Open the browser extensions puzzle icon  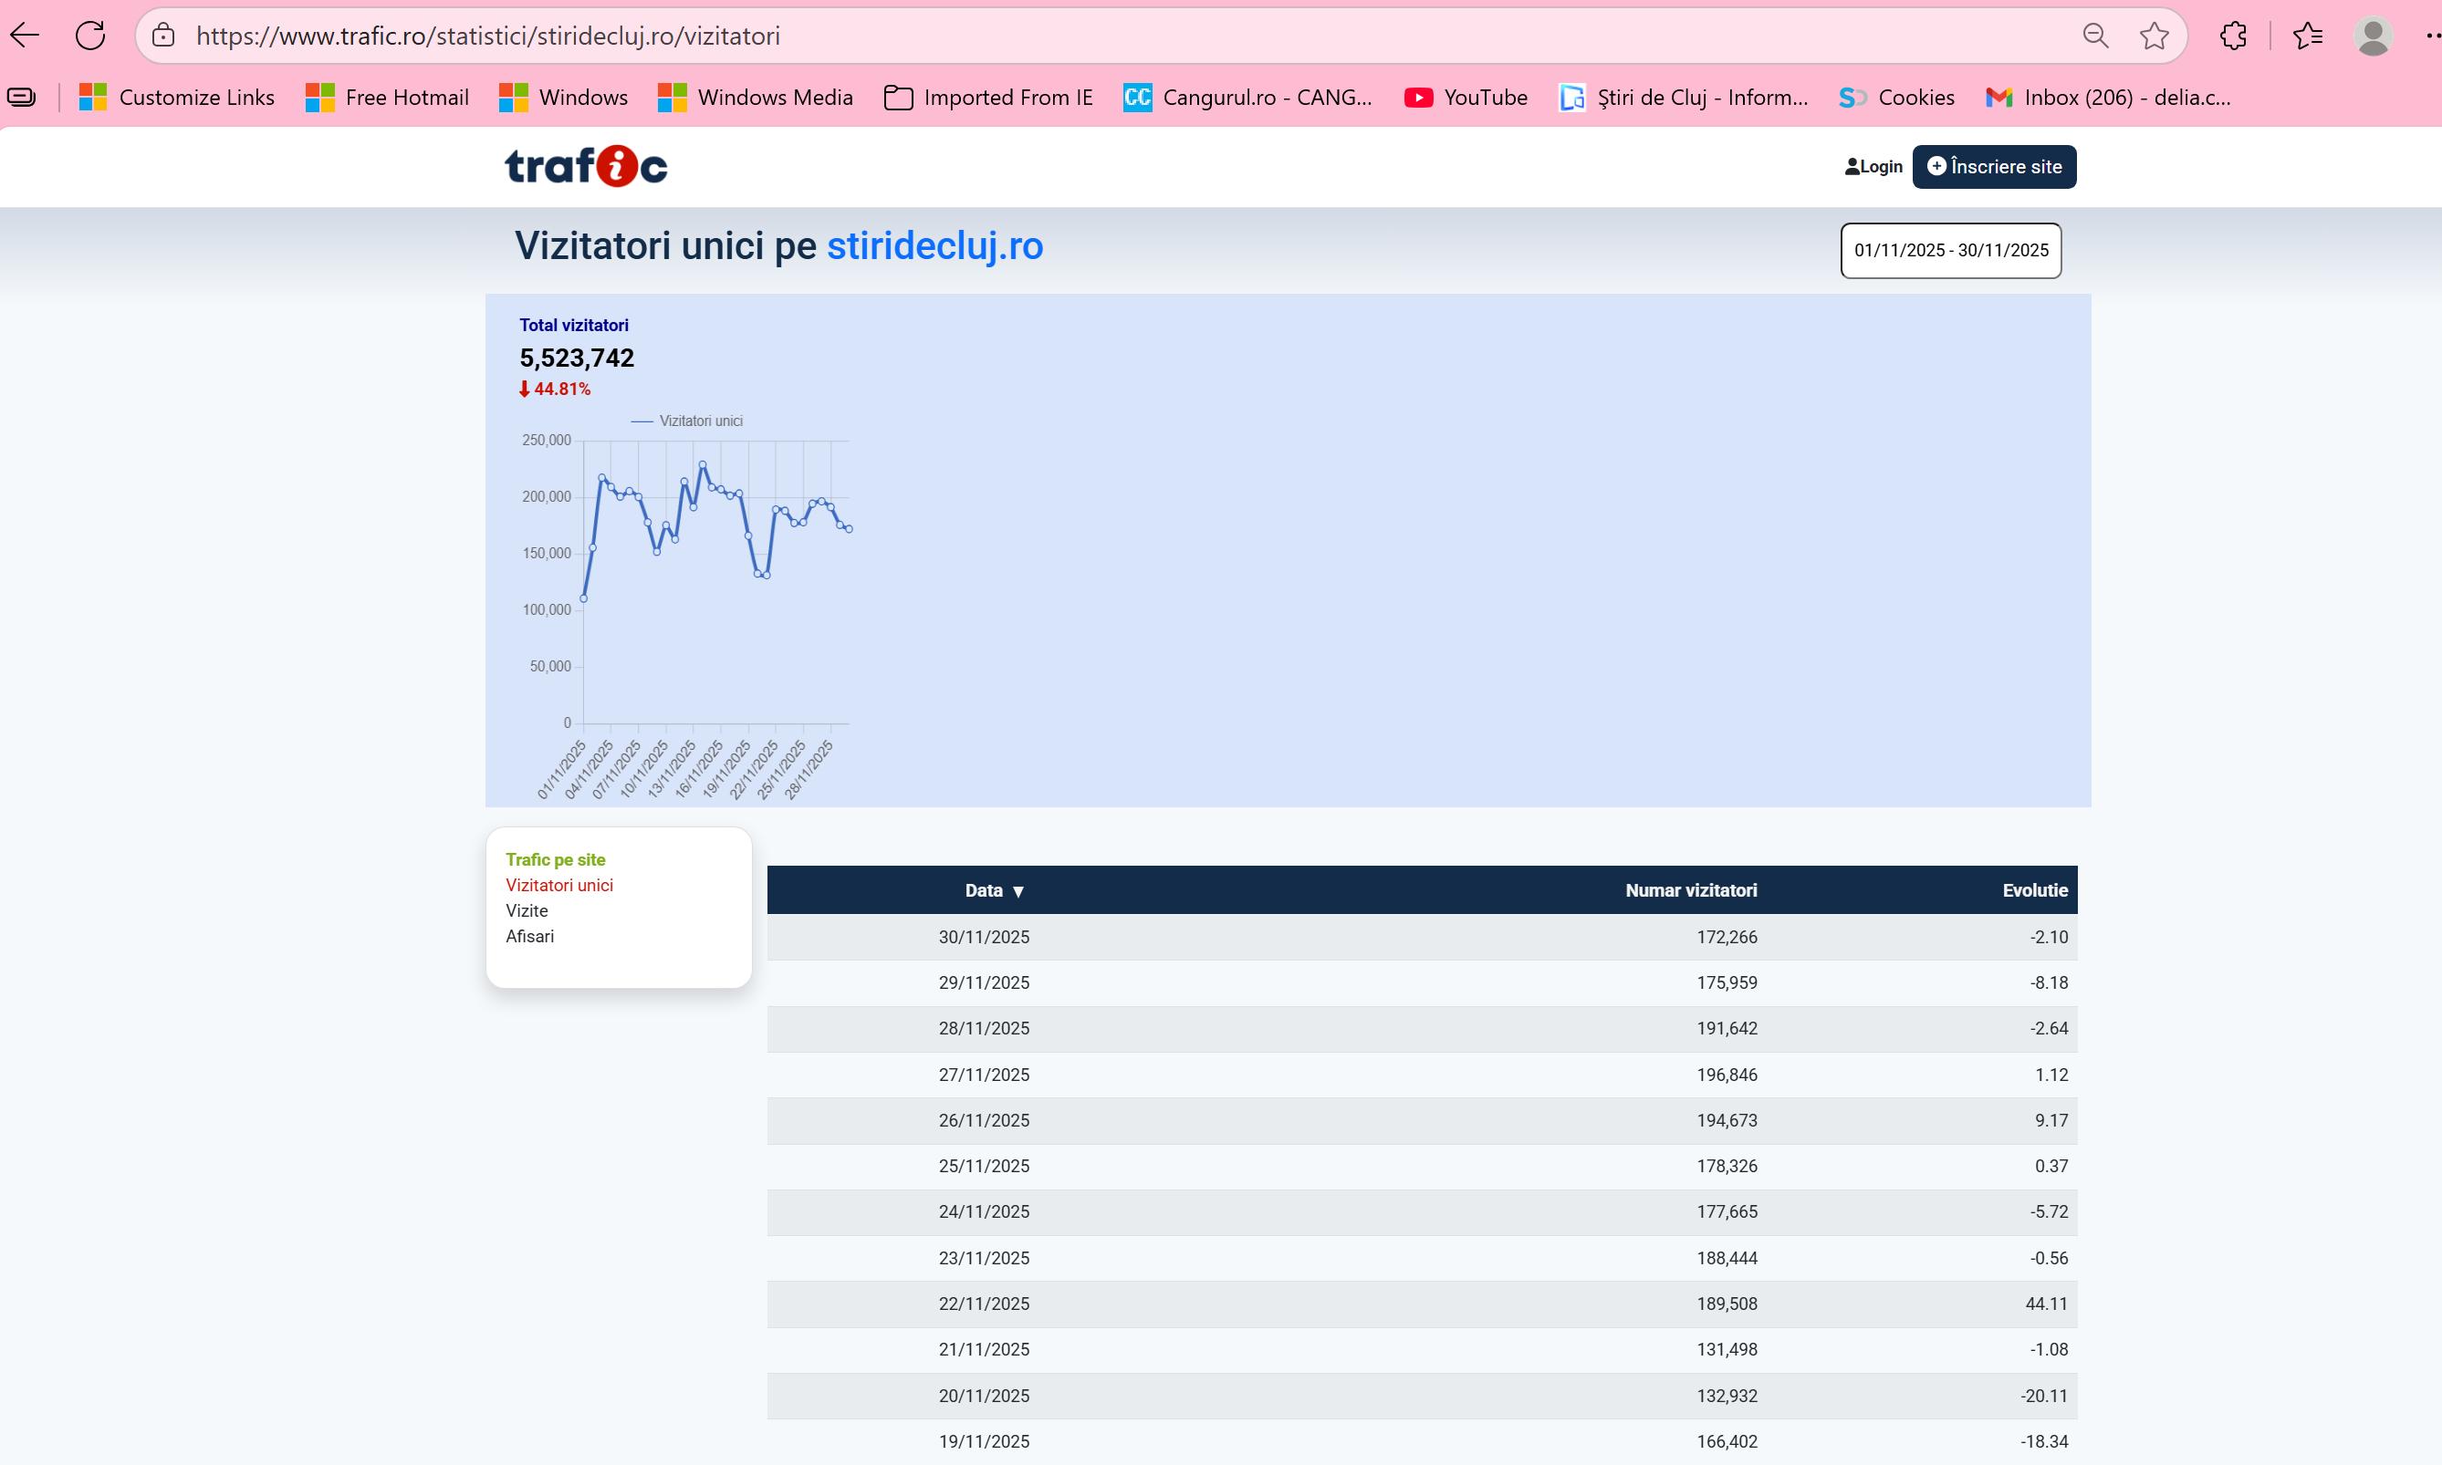tap(2233, 36)
